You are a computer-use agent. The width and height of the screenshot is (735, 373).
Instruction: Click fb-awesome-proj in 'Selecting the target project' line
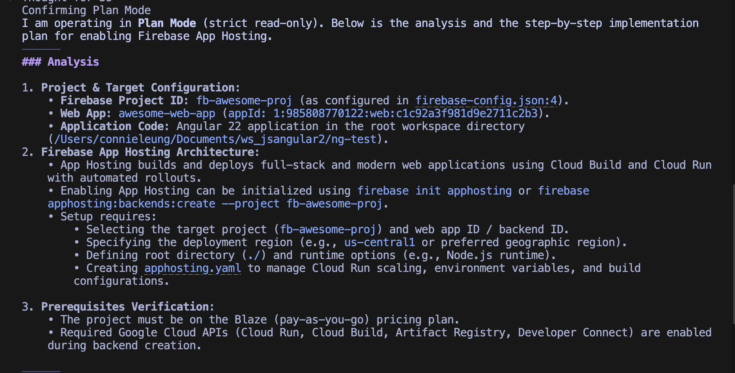pos(328,229)
